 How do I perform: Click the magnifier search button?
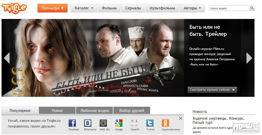point(252,8)
